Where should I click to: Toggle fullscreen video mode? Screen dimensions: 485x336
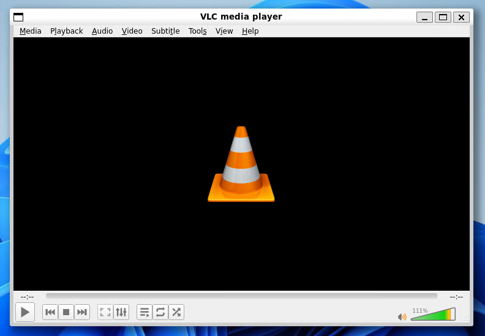pyautogui.click(x=105, y=312)
